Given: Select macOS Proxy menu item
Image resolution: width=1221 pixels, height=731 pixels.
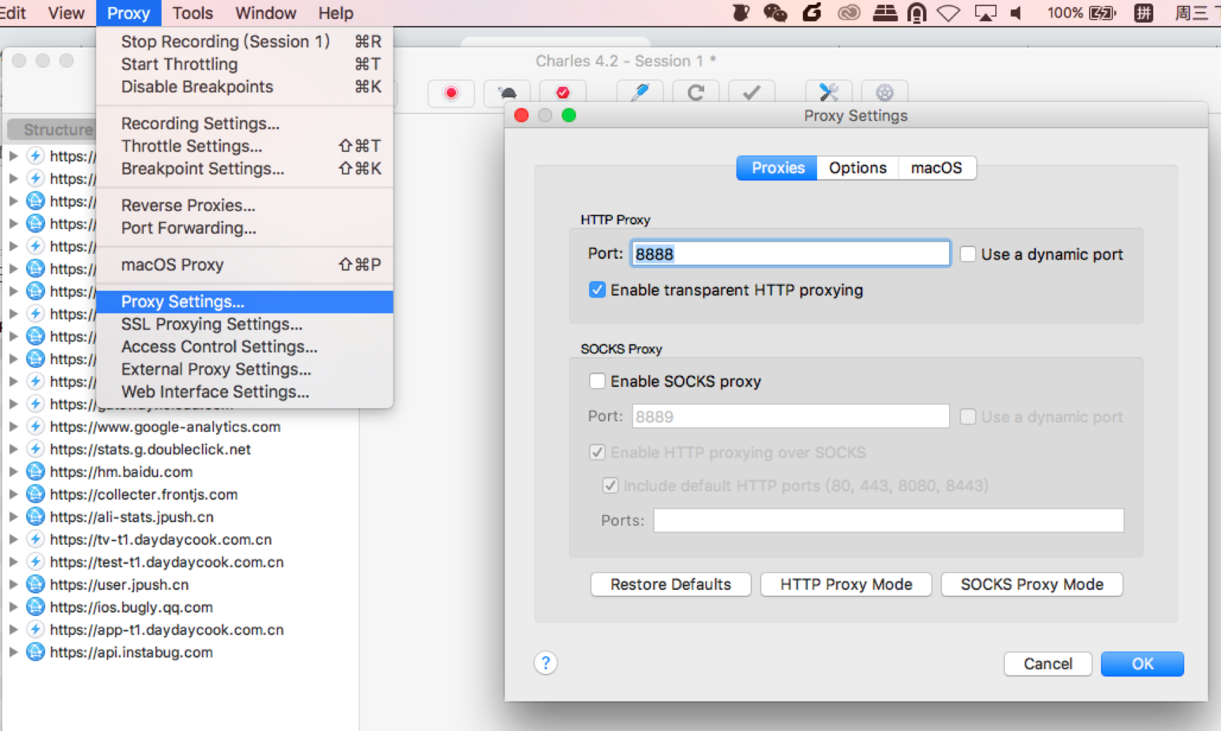Looking at the screenshot, I should [244, 265].
